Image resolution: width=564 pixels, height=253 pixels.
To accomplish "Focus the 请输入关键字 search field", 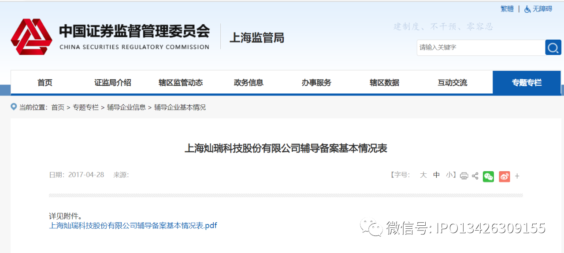I will pyautogui.click(x=481, y=48).
